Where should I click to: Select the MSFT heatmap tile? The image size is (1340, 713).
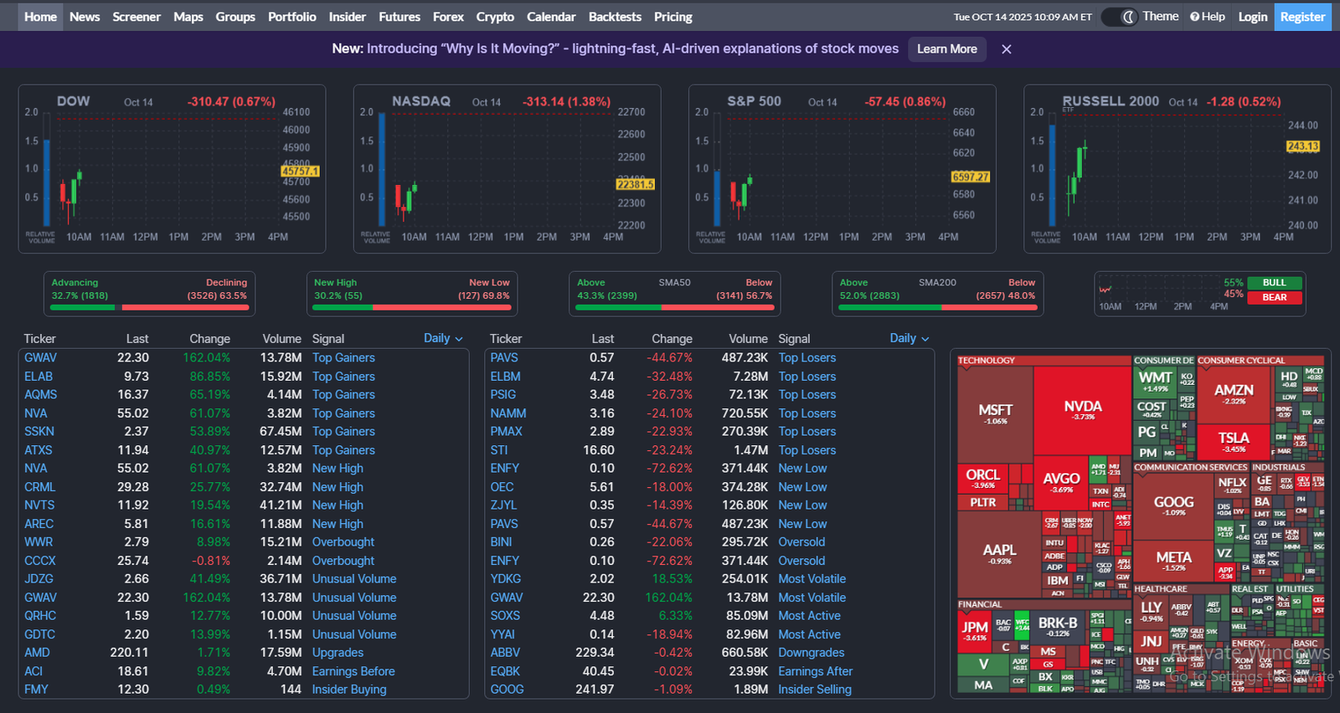tap(995, 413)
